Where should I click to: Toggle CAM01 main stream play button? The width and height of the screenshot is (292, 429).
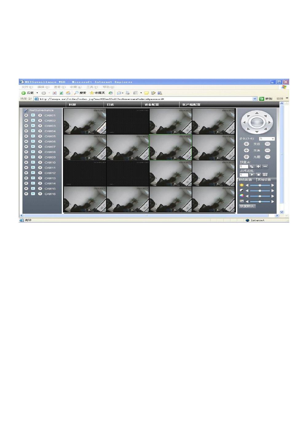(33, 115)
